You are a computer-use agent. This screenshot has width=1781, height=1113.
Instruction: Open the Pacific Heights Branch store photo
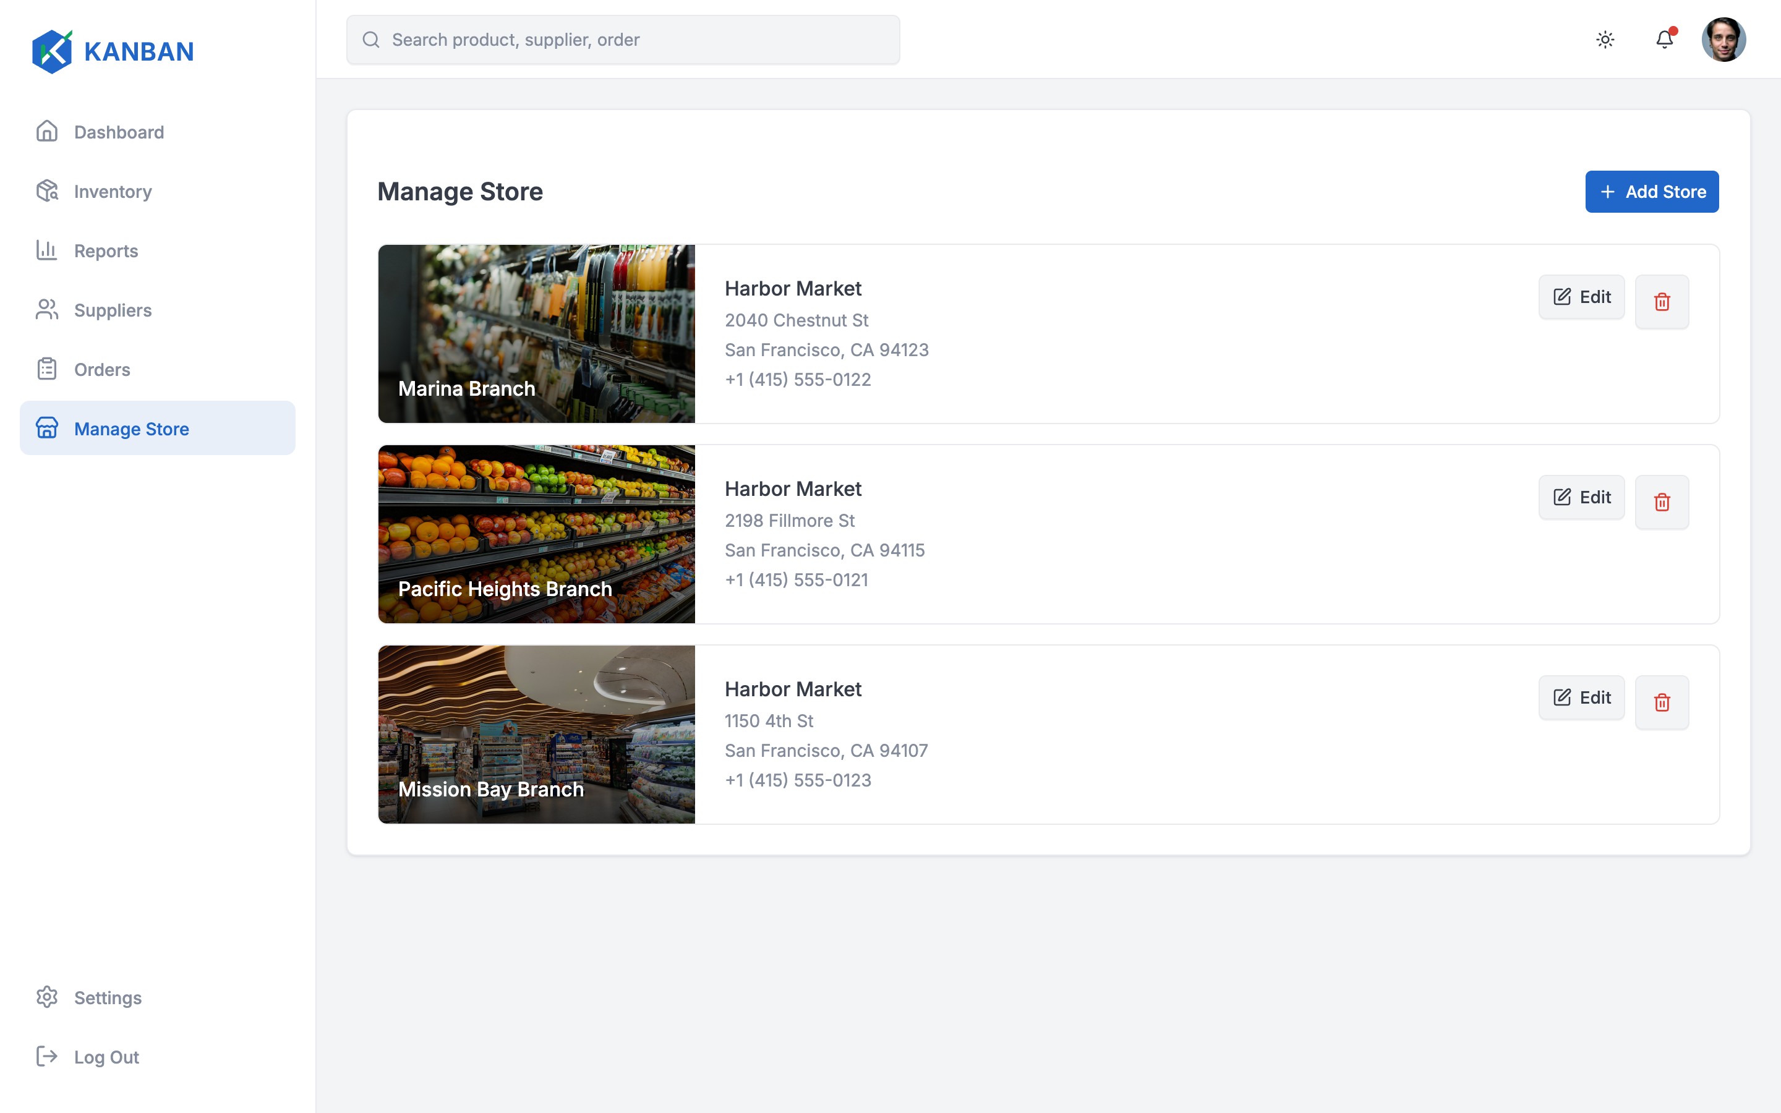tap(537, 534)
